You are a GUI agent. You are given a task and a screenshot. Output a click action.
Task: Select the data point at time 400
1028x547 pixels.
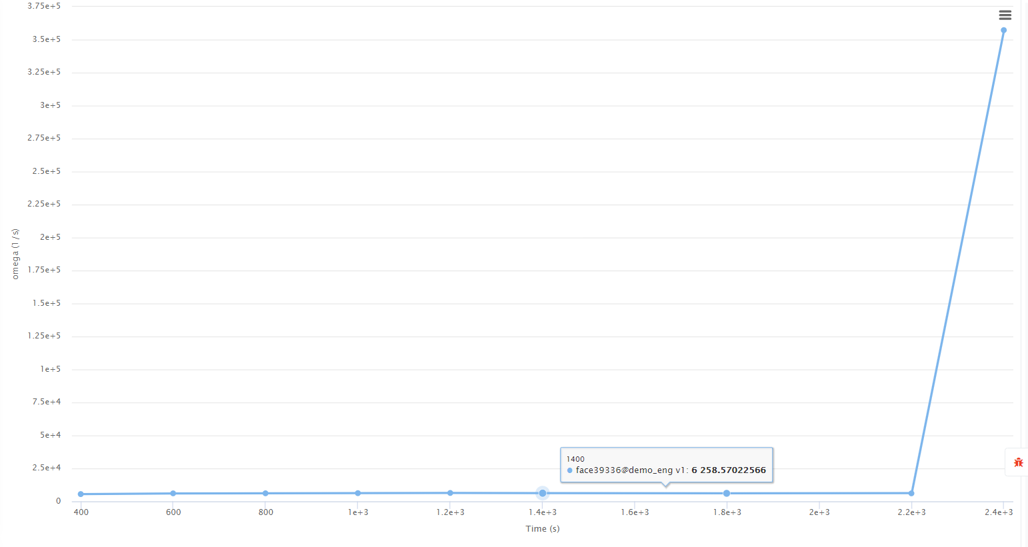81,494
